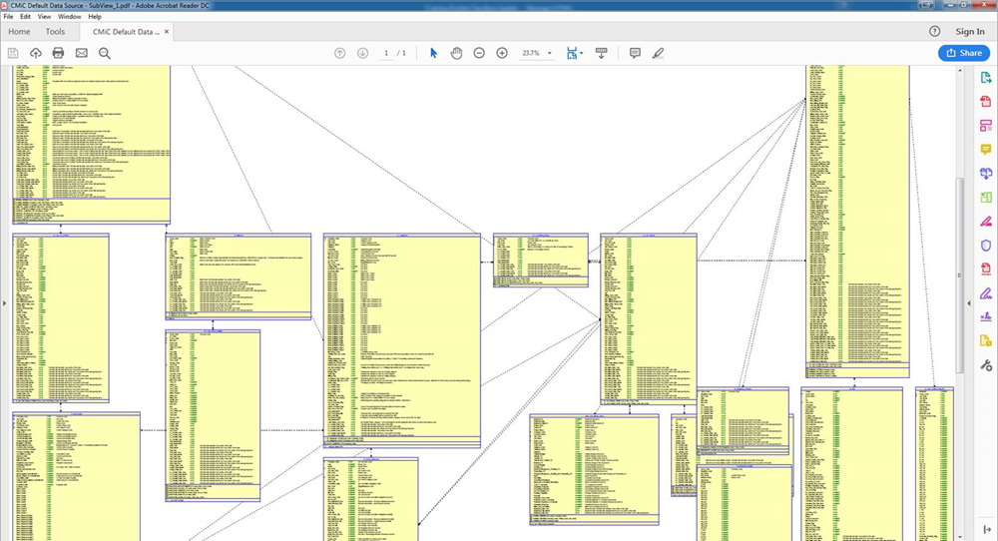998x541 pixels.
Task: Click the Save file icon
Action: pos(13,54)
